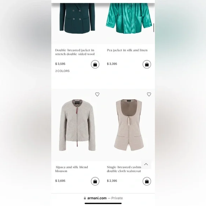
Task: Open Pea jacket in silk and linen title
Action: [127, 50]
